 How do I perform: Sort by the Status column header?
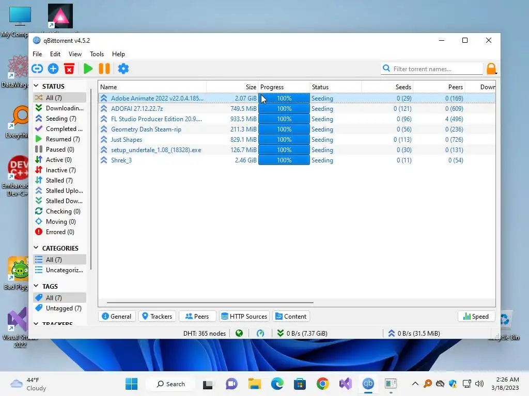[335, 87]
